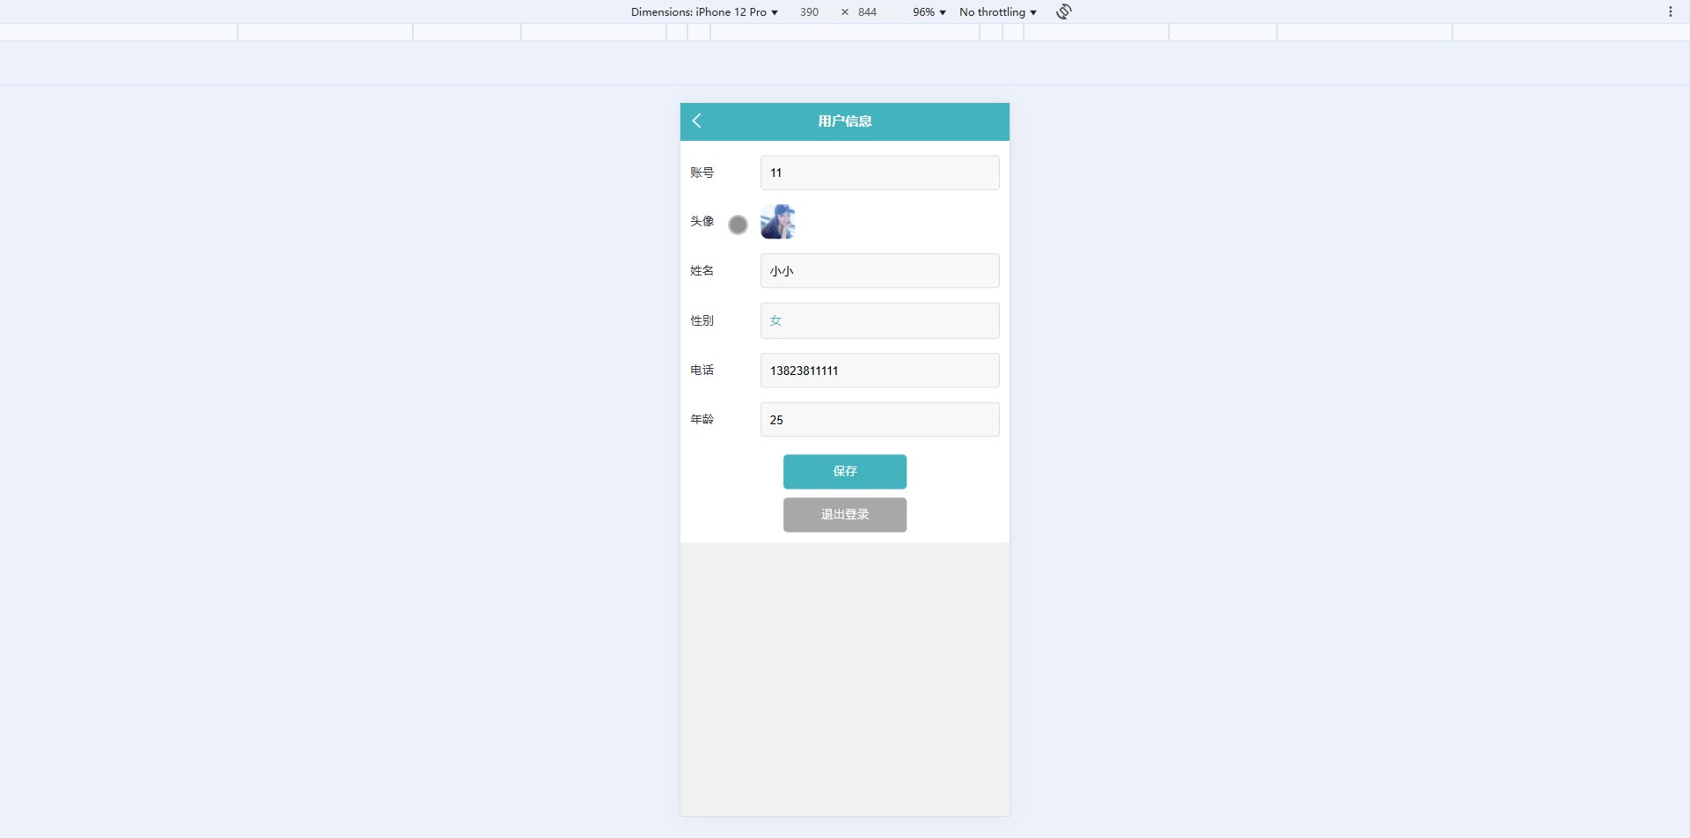1690x838 pixels.
Task: Go back using the header arrow
Action: [x=696, y=121]
